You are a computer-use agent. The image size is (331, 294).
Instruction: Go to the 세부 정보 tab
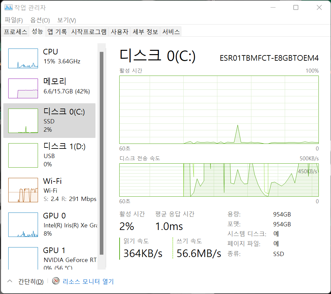click(x=145, y=32)
